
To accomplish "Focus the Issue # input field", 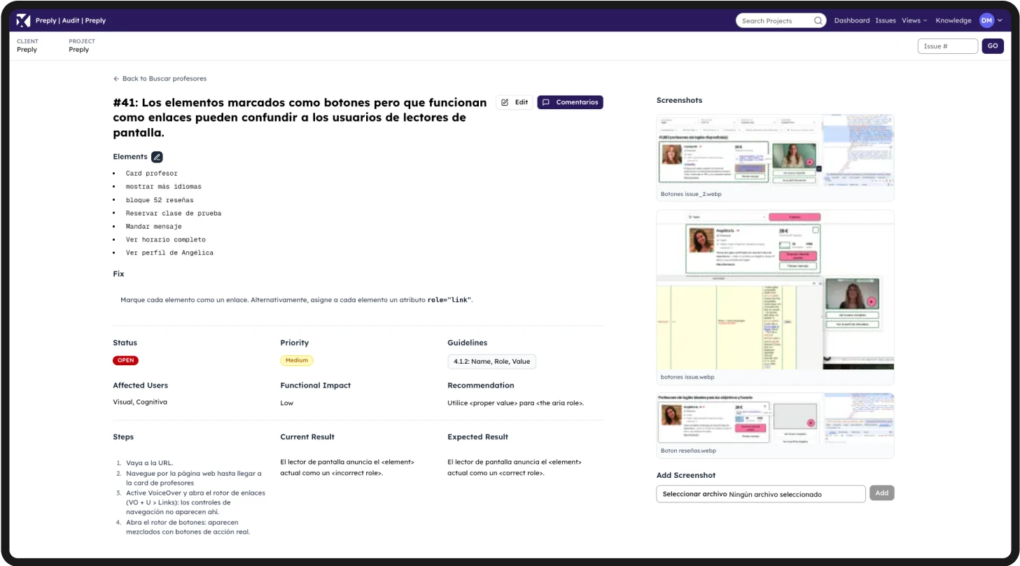I will 948,46.
